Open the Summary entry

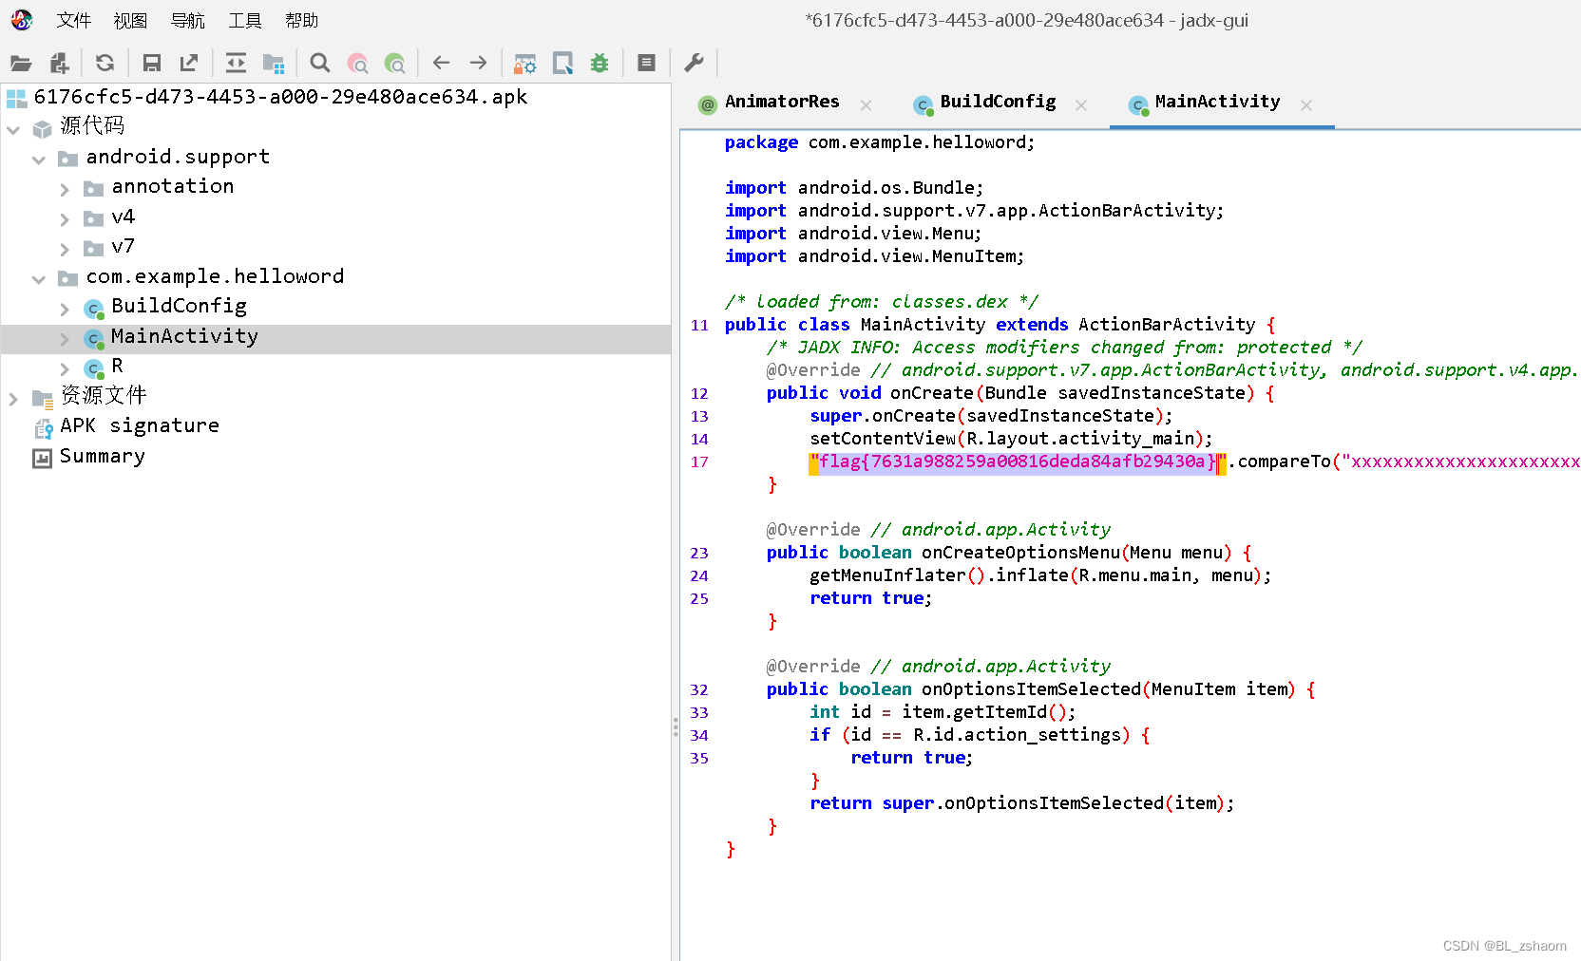(x=103, y=456)
